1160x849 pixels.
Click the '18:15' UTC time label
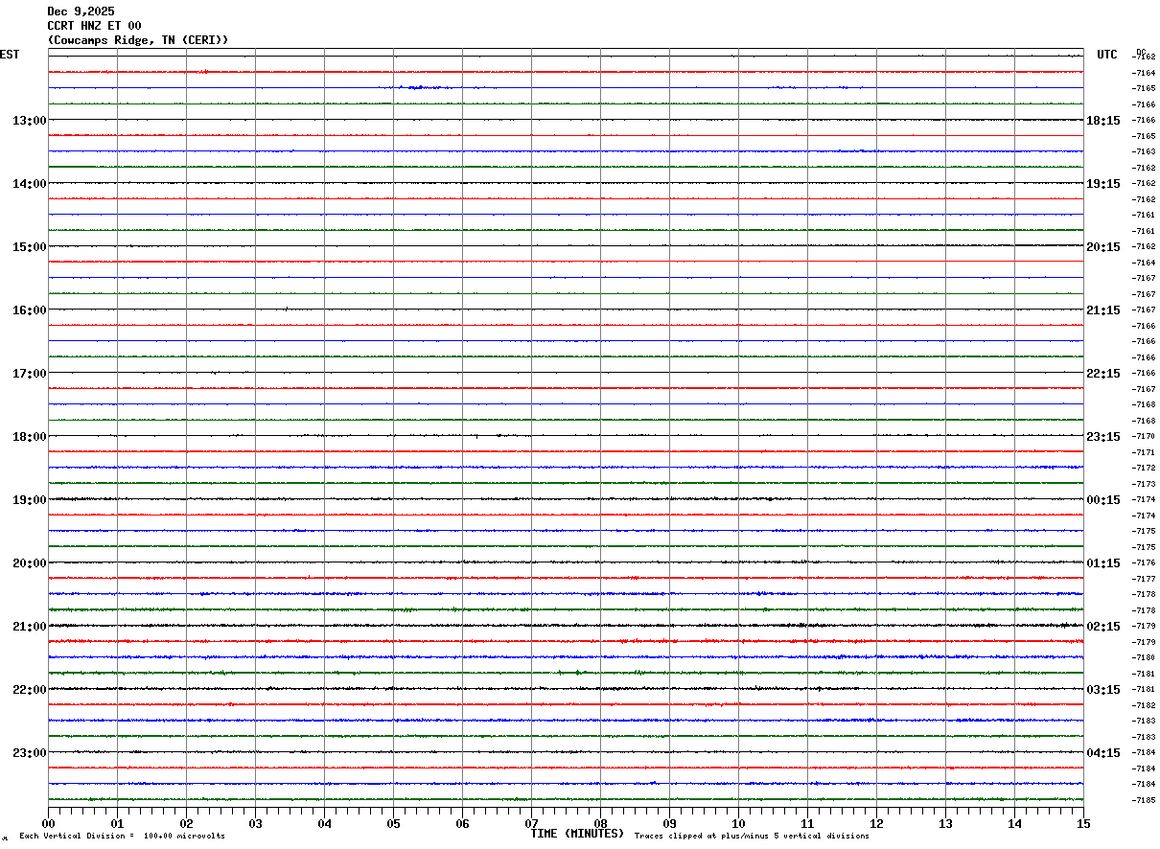tap(1103, 121)
